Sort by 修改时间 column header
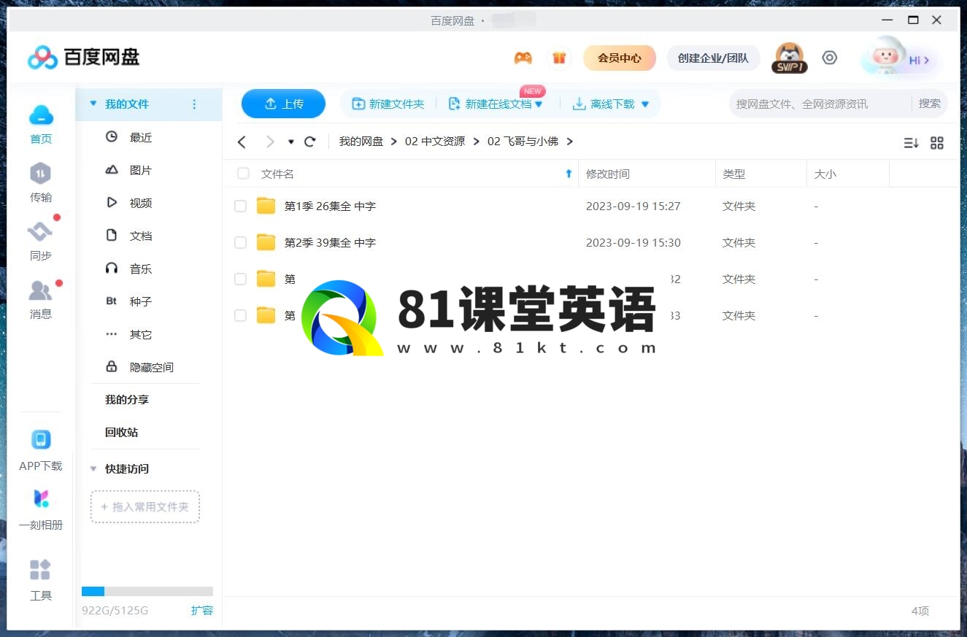 607,174
